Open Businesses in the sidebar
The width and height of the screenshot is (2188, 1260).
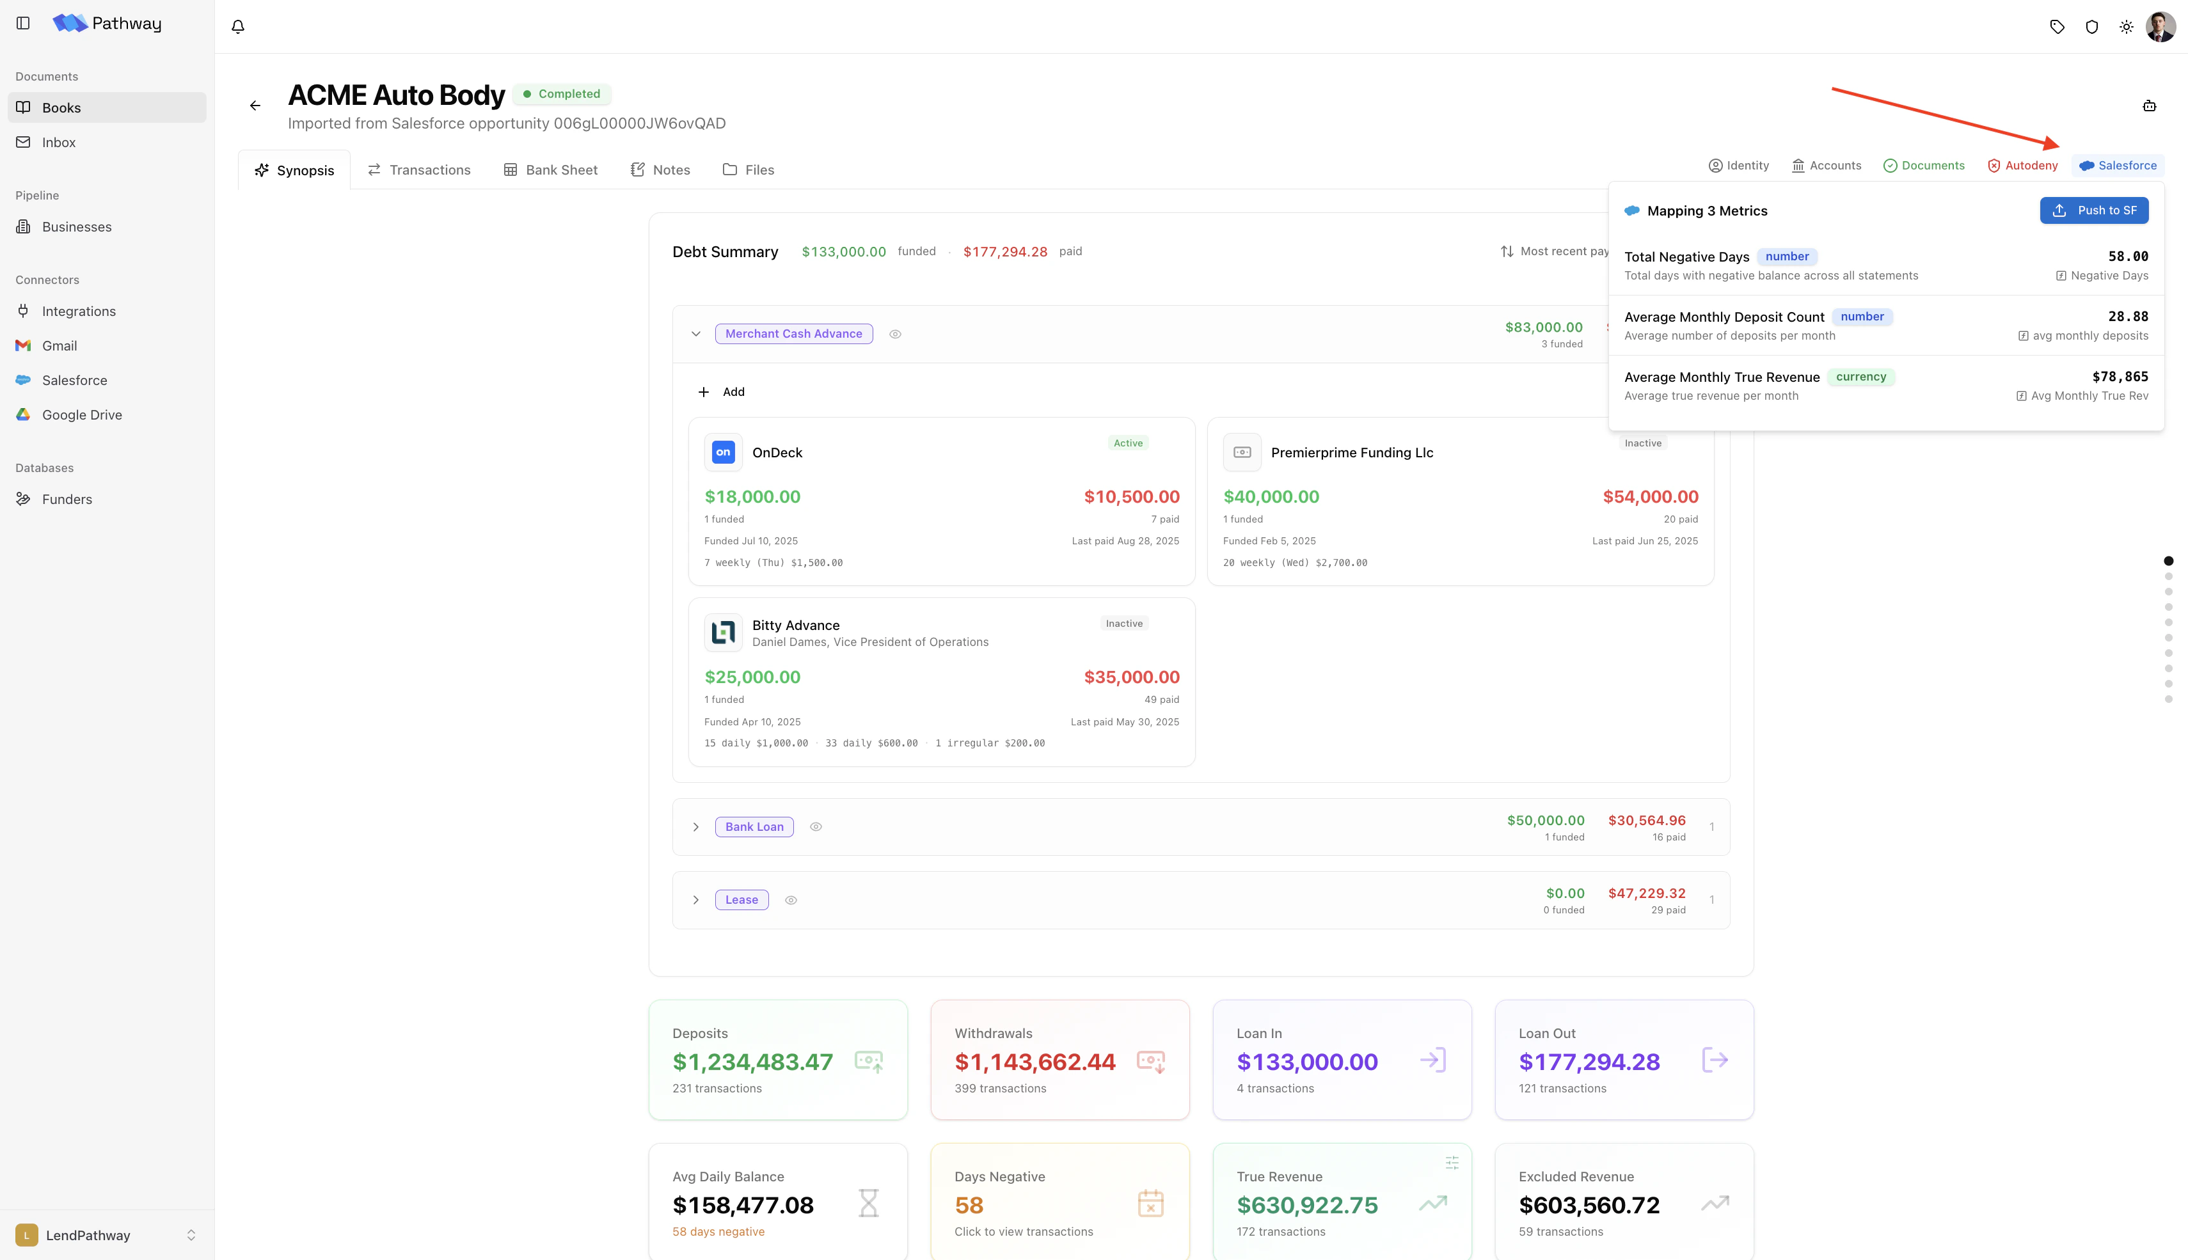click(107, 226)
